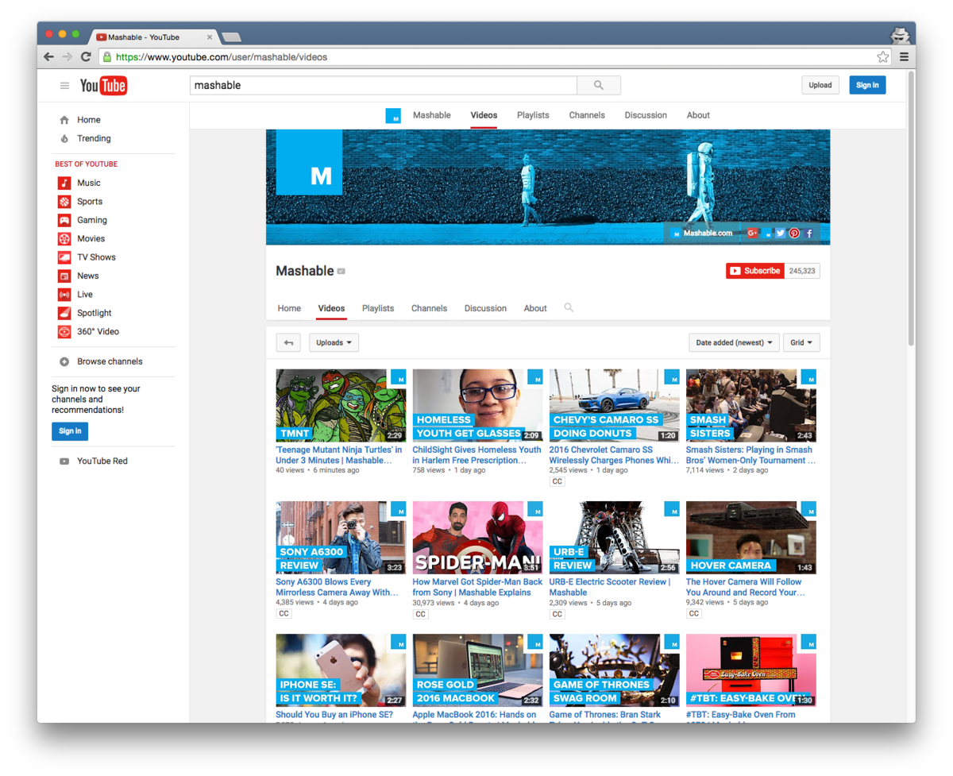Go to Home tab below channel name
Image resolution: width=953 pixels, height=776 pixels.
click(289, 308)
